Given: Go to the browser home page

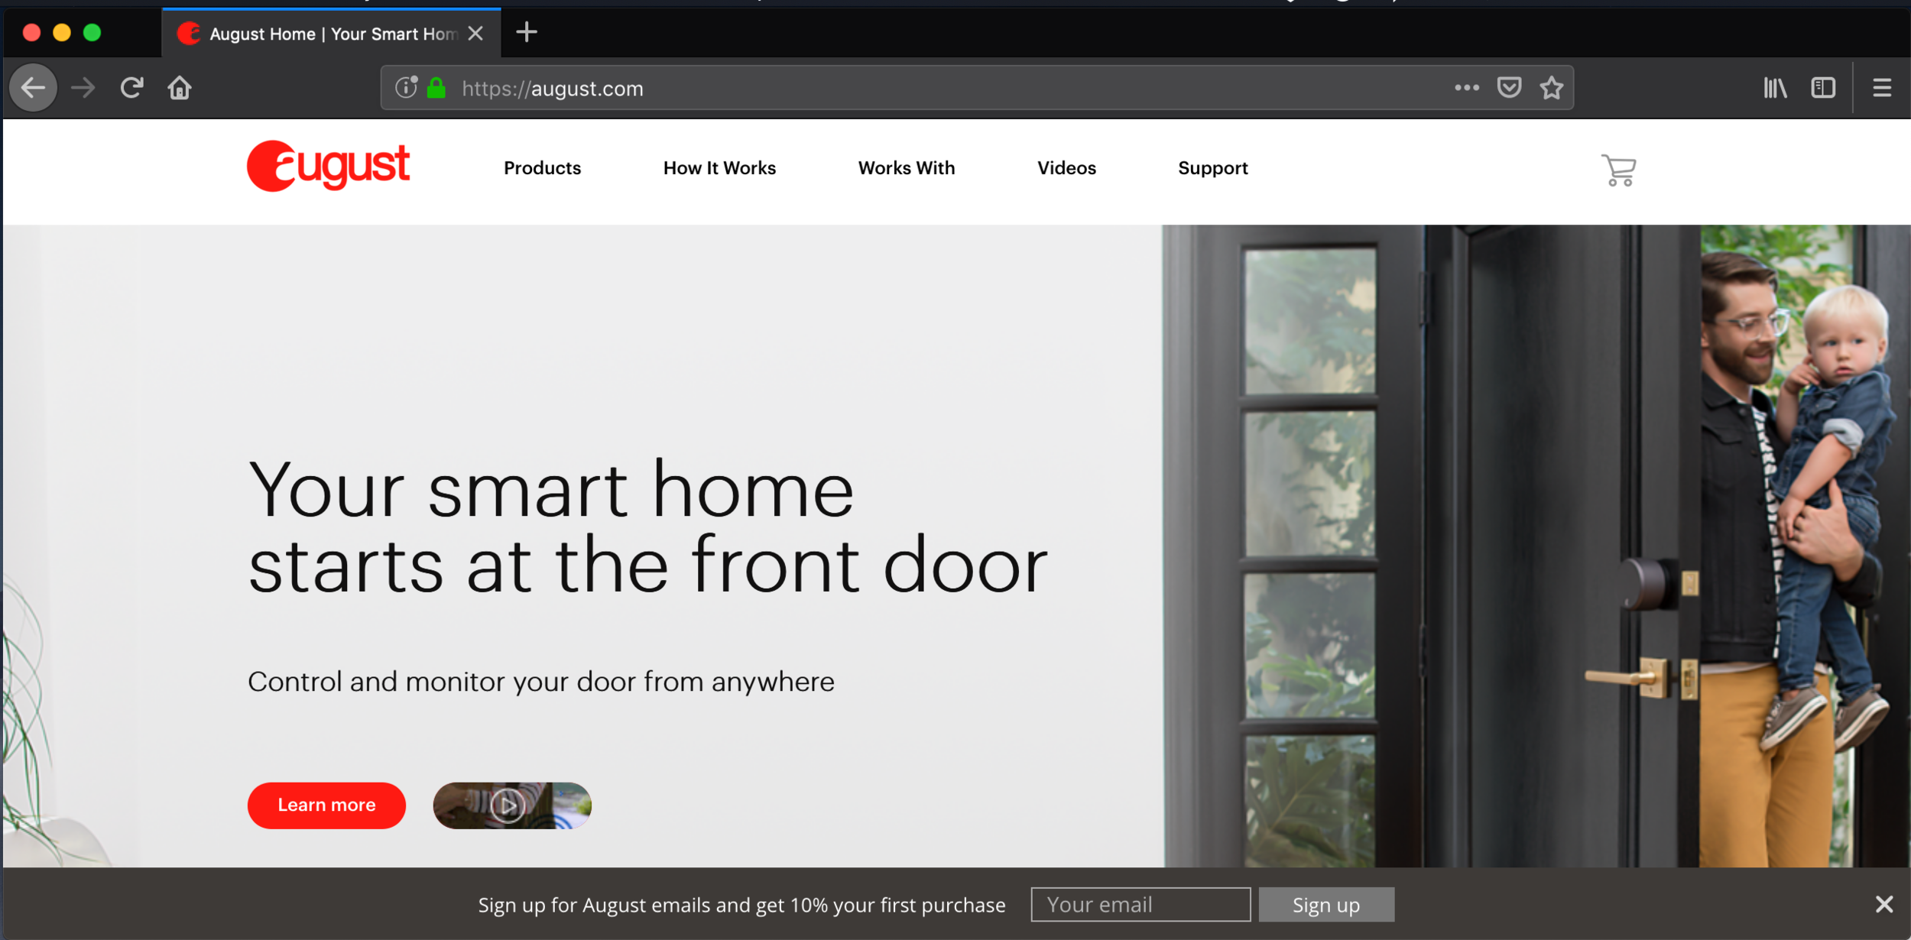Looking at the screenshot, I should point(179,87).
